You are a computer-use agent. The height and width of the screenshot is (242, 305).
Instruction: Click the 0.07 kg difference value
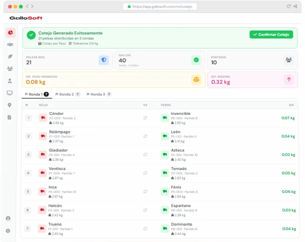288,118
